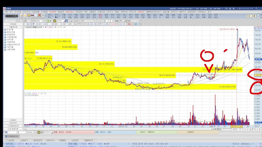262x147 pixels.
Task: Click the padlock icon in the top toolbar
Action: [x=29, y=16]
